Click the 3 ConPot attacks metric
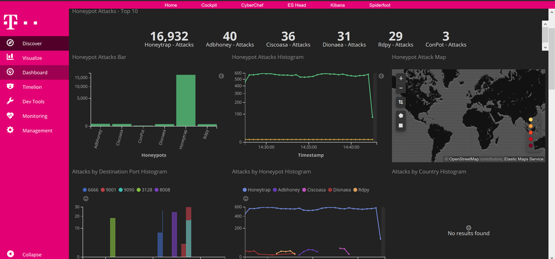 pyautogui.click(x=446, y=39)
